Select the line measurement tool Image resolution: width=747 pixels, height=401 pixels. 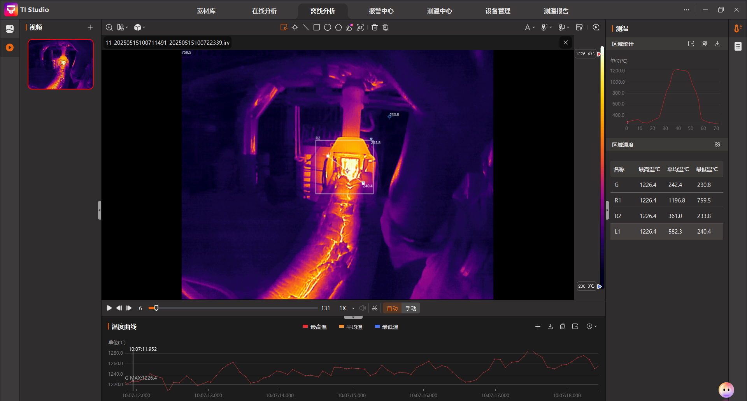[x=306, y=27]
